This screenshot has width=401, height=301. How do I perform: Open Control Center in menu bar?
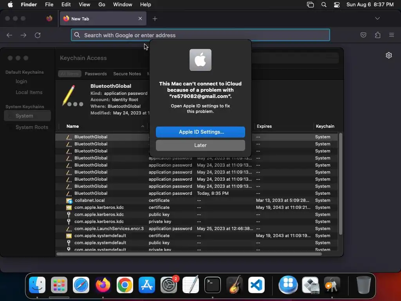[337, 5]
